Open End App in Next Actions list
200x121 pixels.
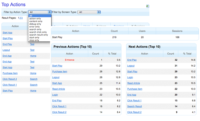pos(132,95)
